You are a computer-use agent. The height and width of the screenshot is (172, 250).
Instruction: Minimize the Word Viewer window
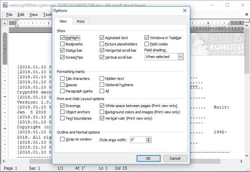[x=212, y=5]
